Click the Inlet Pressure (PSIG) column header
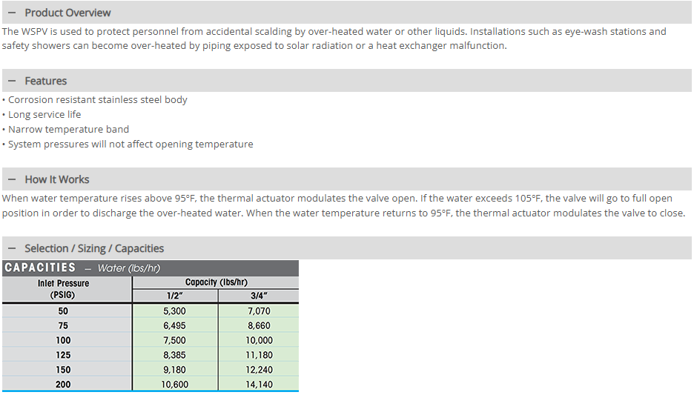This screenshot has height=395, width=694. (x=63, y=289)
